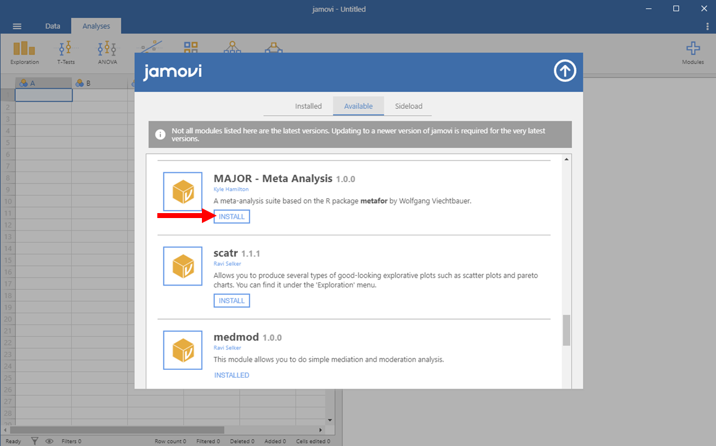Click the scatr module package icon
This screenshot has width=716, height=446.
[x=183, y=266]
